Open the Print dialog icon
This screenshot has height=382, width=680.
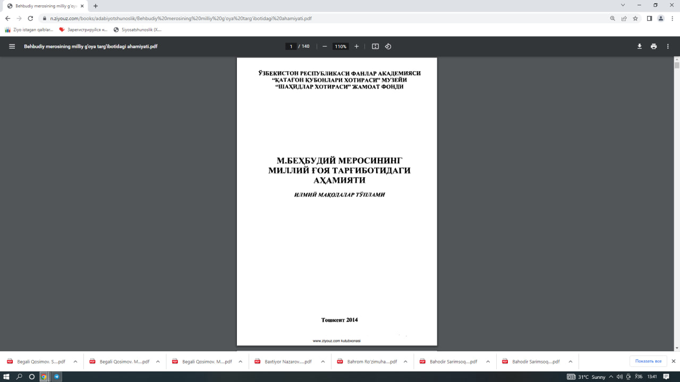click(653, 46)
